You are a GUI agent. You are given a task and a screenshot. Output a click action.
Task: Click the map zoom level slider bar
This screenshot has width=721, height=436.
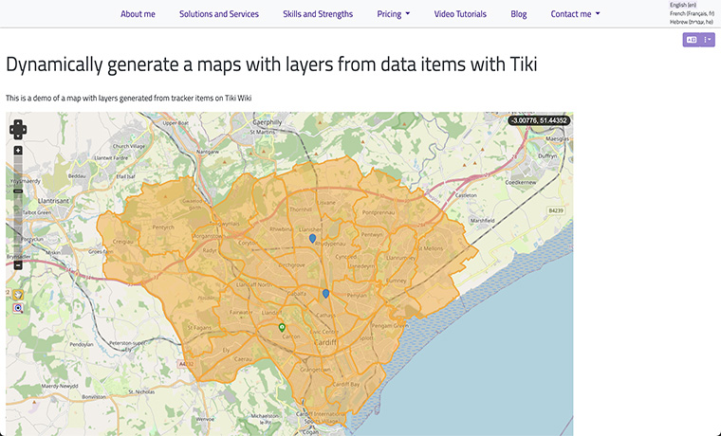pos(18,209)
